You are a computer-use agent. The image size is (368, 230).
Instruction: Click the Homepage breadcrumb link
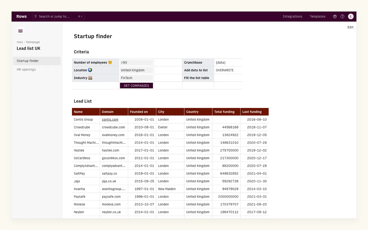click(33, 42)
